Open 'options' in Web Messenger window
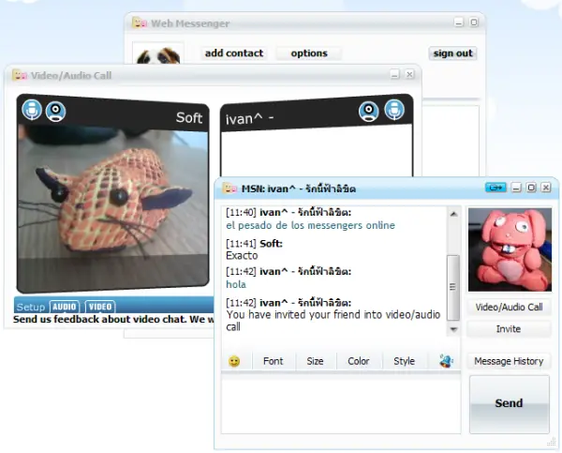 [x=309, y=53]
